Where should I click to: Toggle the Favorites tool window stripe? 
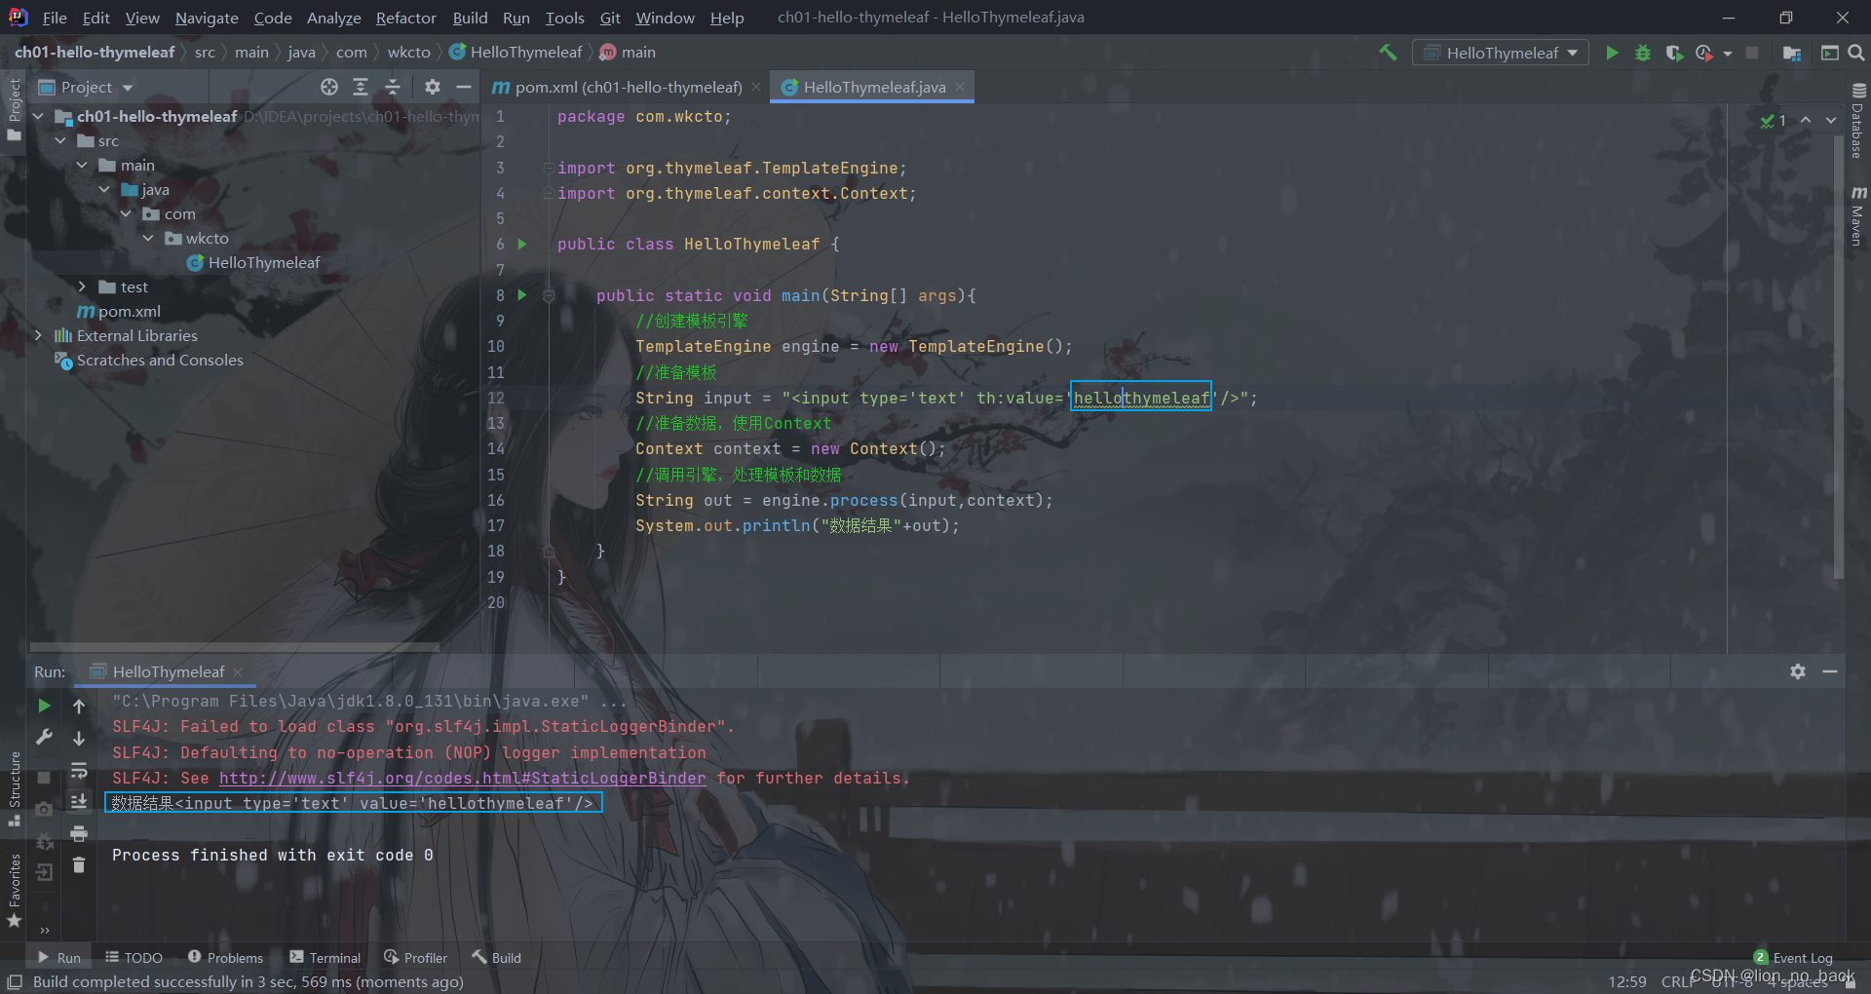coord(14,891)
